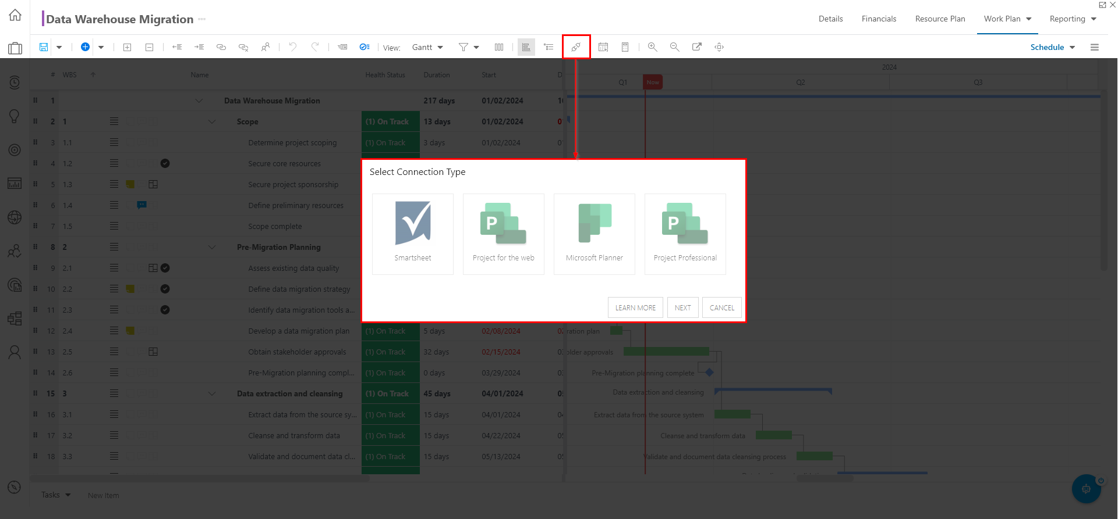Image resolution: width=1118 pixels, height=519 pixels.
Task: Switch to the Financials tab
Action: tap(879, 19)
